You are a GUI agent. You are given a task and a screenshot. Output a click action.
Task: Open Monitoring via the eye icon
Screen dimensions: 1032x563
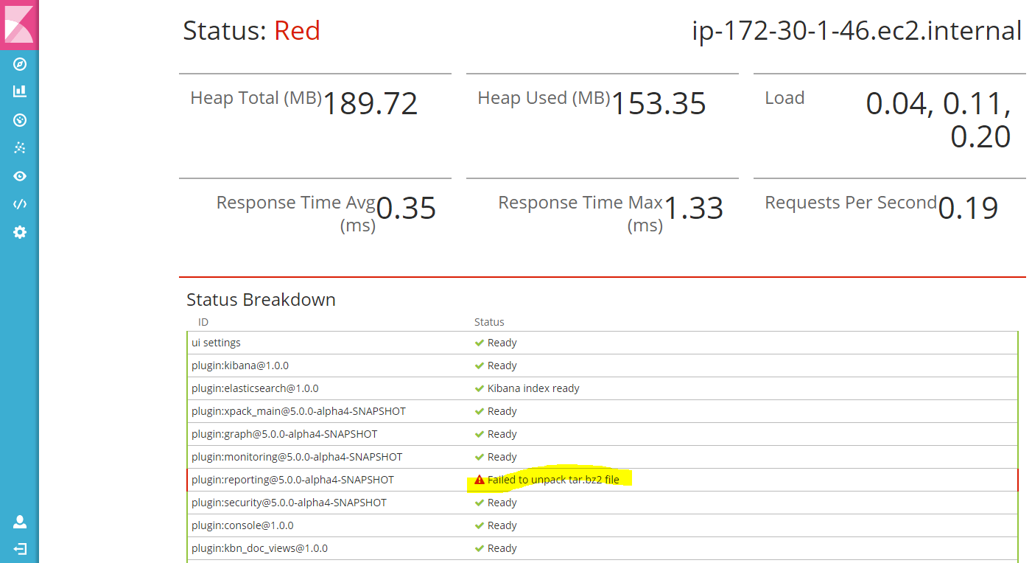(x=20, y=176)
